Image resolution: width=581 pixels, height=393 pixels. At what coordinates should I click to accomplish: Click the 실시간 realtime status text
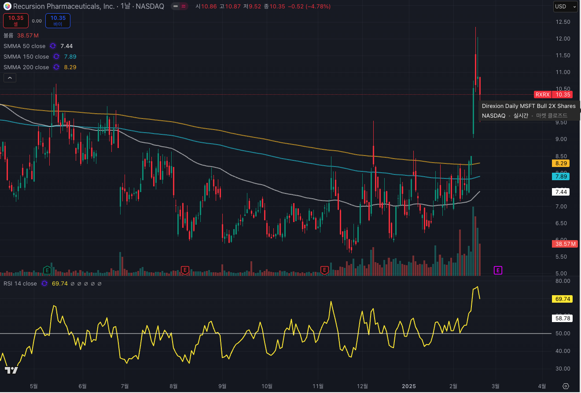coord(521,115)
